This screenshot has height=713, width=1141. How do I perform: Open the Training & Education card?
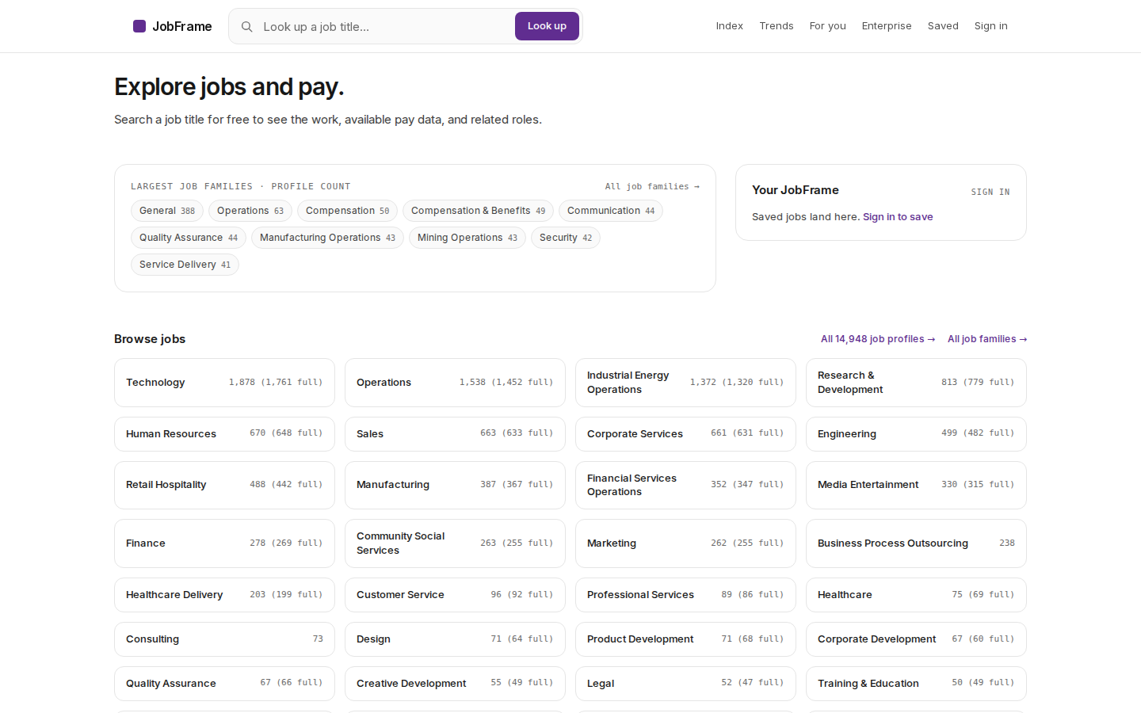click(916, 684)
